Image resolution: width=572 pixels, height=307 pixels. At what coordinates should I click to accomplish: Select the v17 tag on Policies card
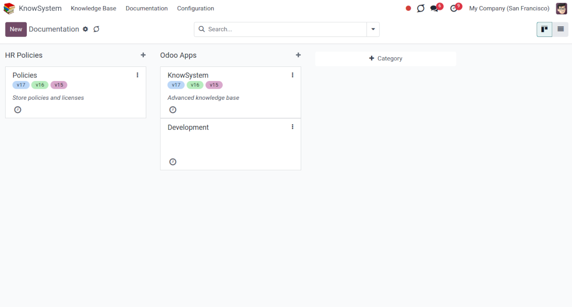pyautogui.click(x=21, y=85)
